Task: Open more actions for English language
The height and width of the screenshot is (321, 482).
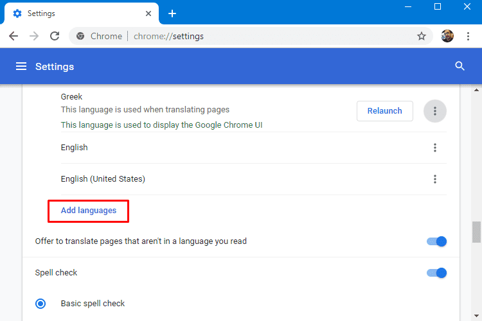Action: coord(435,148)
